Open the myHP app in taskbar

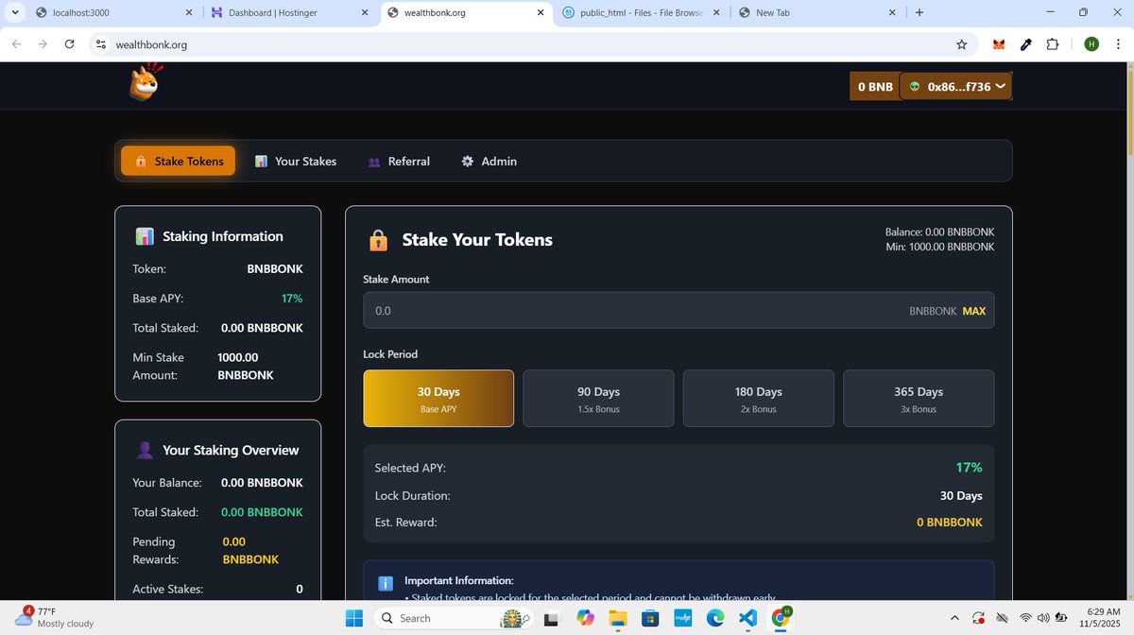[x=682, y=618]
